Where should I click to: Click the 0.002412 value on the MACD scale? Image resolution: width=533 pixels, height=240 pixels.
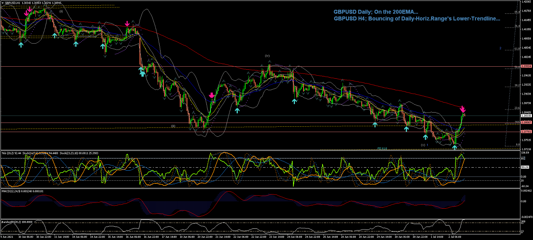527,191
